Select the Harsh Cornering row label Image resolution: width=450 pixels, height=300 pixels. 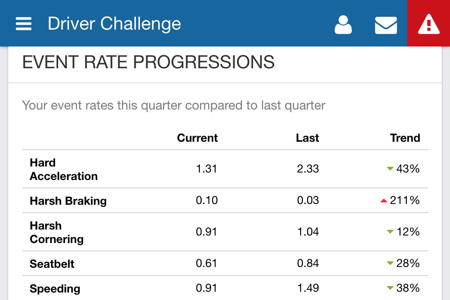click(x=57, y=232)
